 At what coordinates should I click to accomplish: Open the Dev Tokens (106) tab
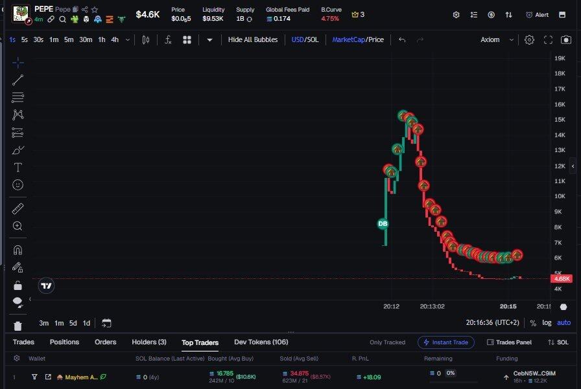[x=261, y=342]
